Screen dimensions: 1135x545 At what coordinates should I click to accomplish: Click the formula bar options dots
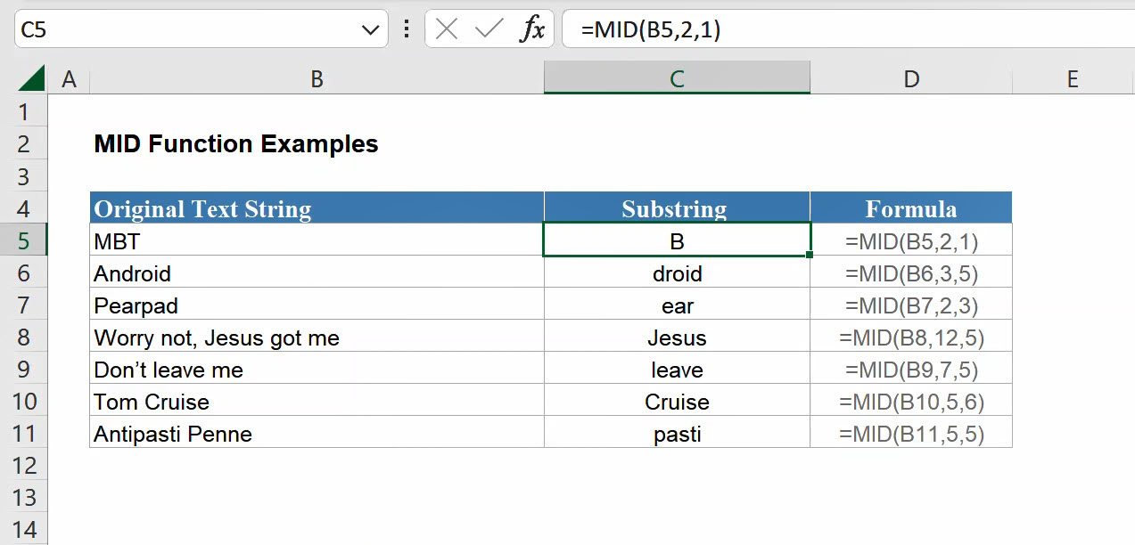(x=407, y=29)
